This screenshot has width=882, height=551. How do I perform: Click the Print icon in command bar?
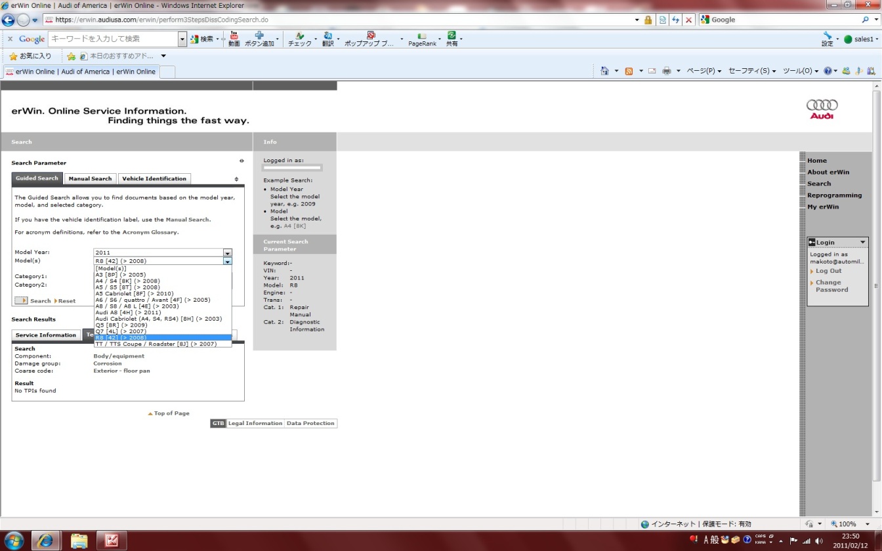pyautogui.click(x=667, y=71)
